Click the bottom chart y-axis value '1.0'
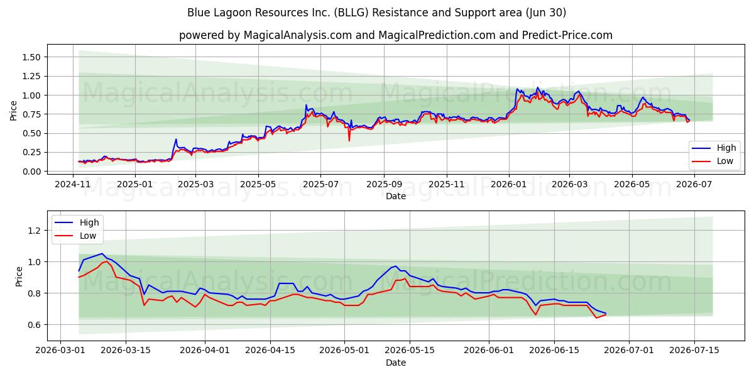The height and width of the screenshot is (377, 754). click(35, 262)
